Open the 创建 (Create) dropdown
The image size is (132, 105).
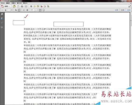tap(5, 6)
